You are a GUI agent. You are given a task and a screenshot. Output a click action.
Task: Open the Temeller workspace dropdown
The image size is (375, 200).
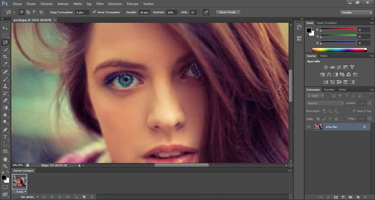356,13
